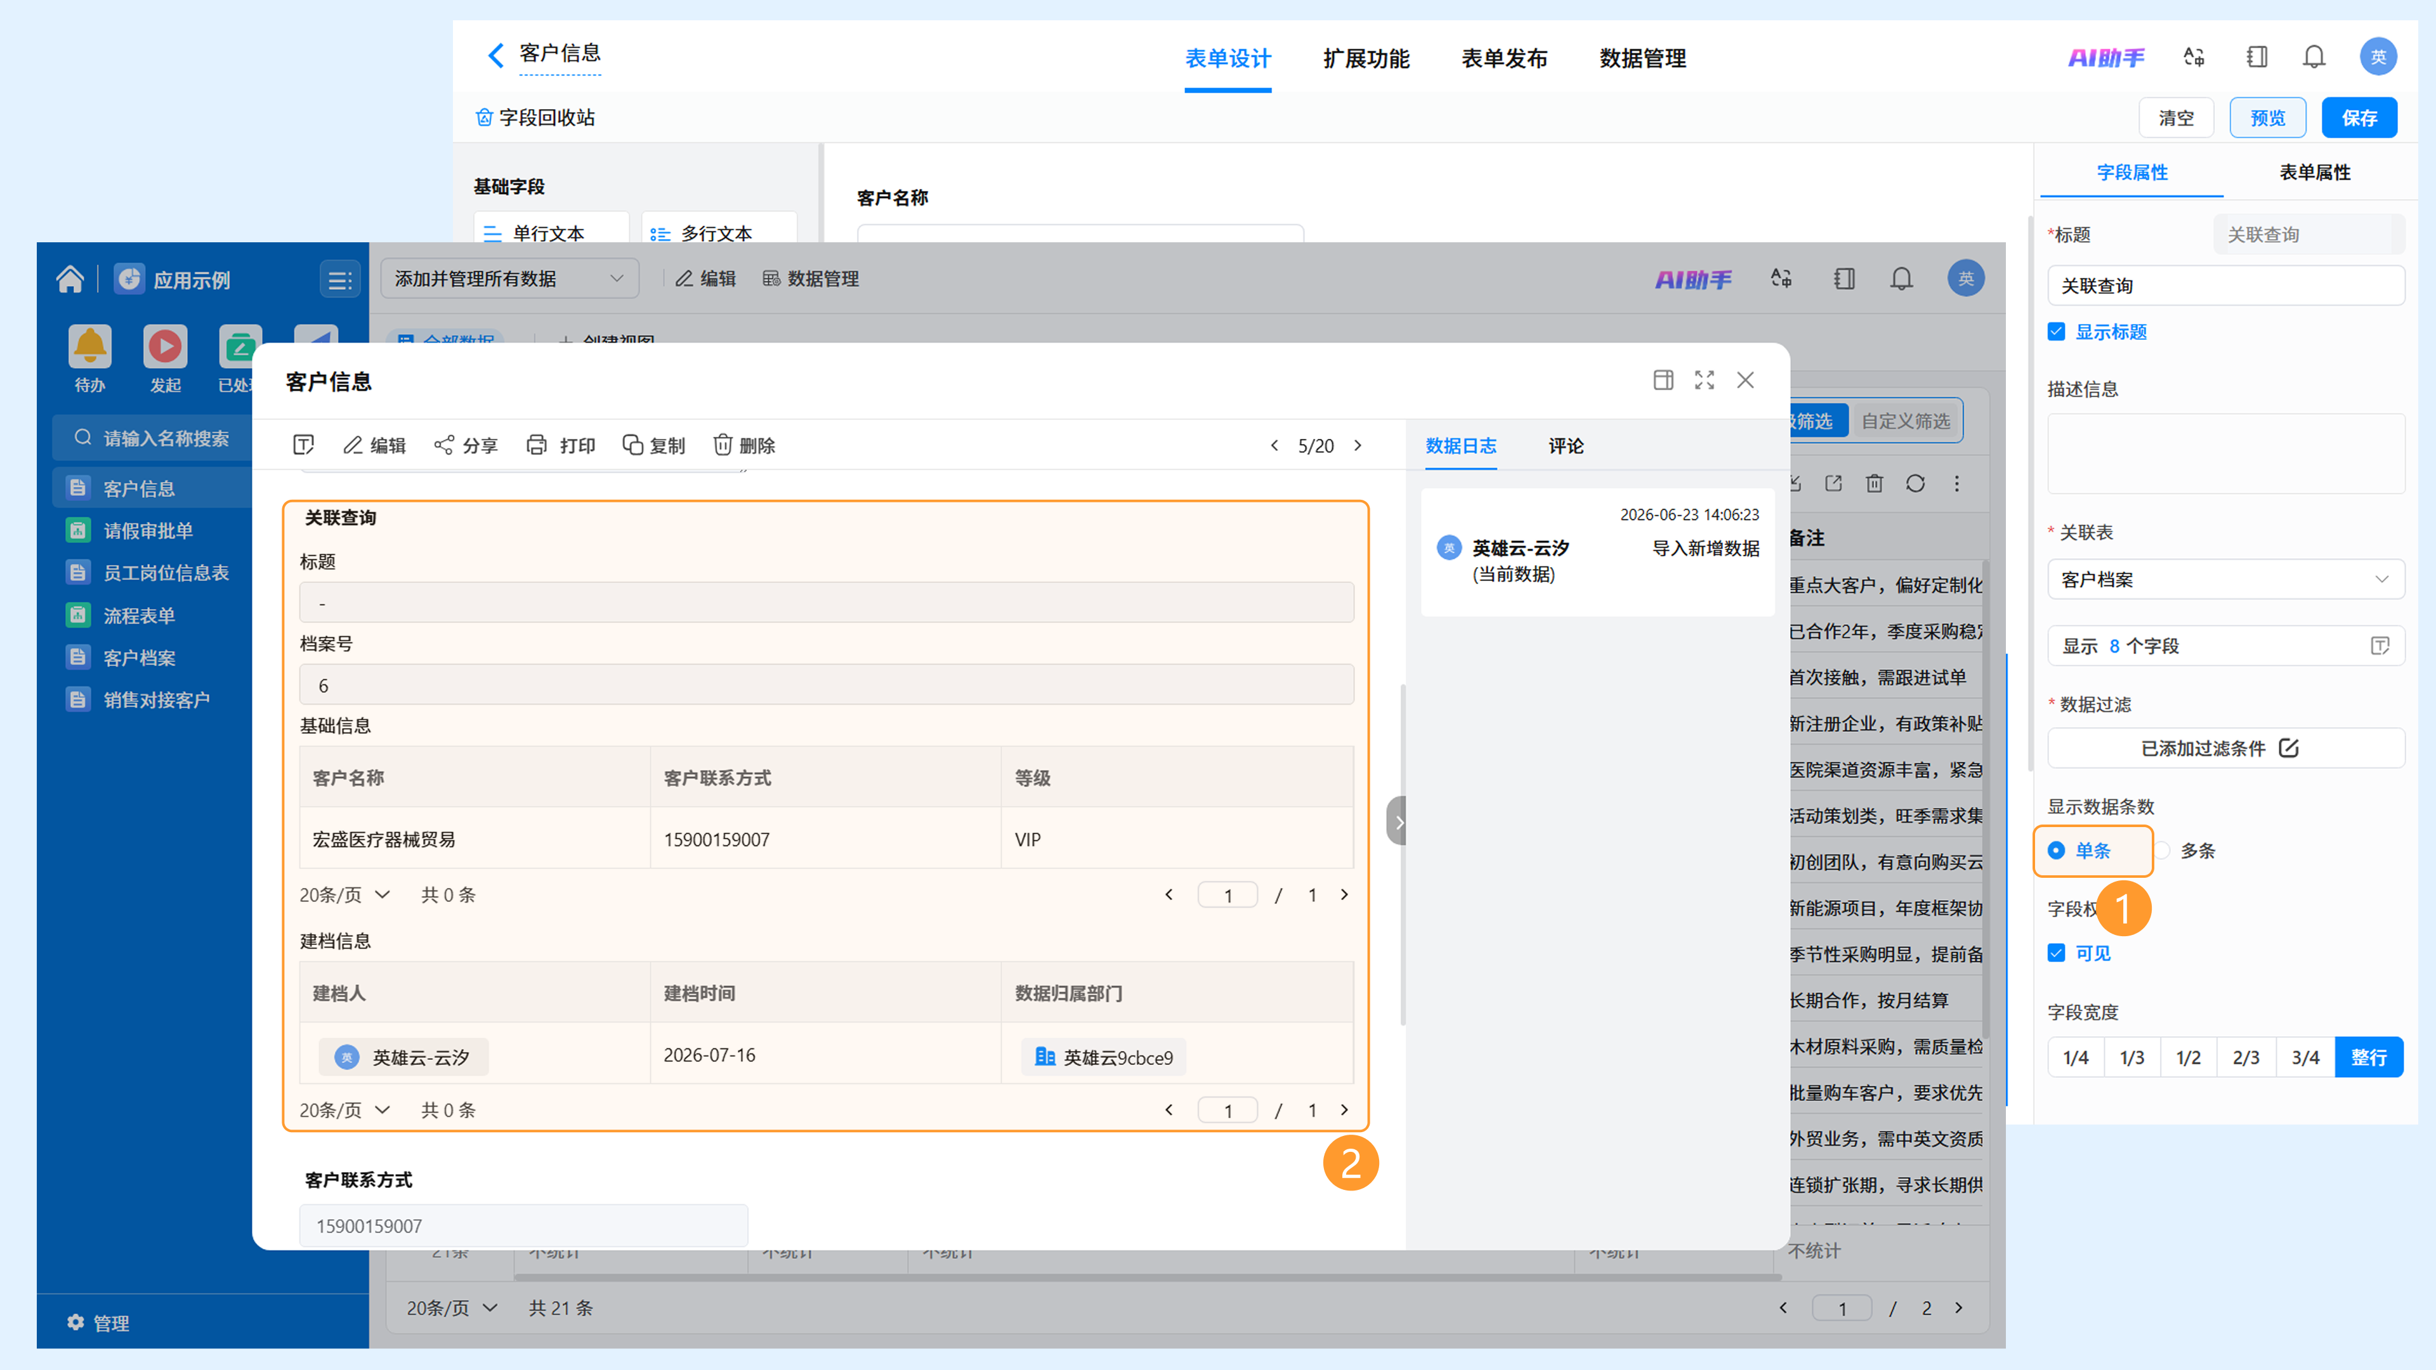Click the copy icon in record toolbar

(632, 445)
